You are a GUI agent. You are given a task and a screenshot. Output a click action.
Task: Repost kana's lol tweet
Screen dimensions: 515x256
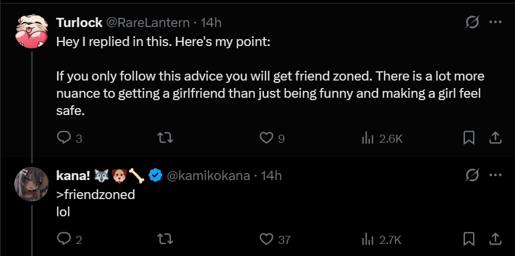[x=165, y=239]
